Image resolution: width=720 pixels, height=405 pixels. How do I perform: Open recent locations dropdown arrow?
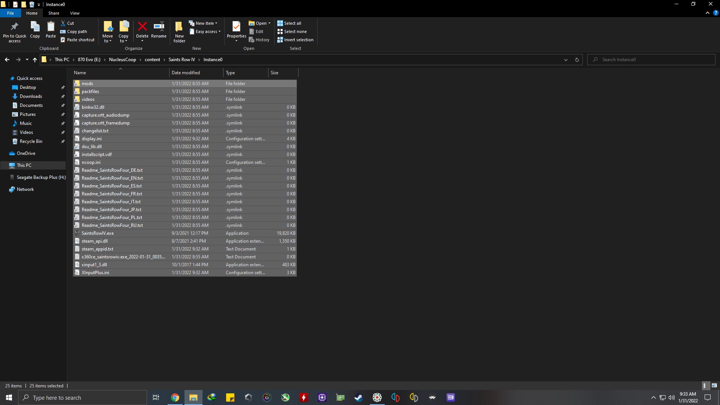(x=27, y=60)
